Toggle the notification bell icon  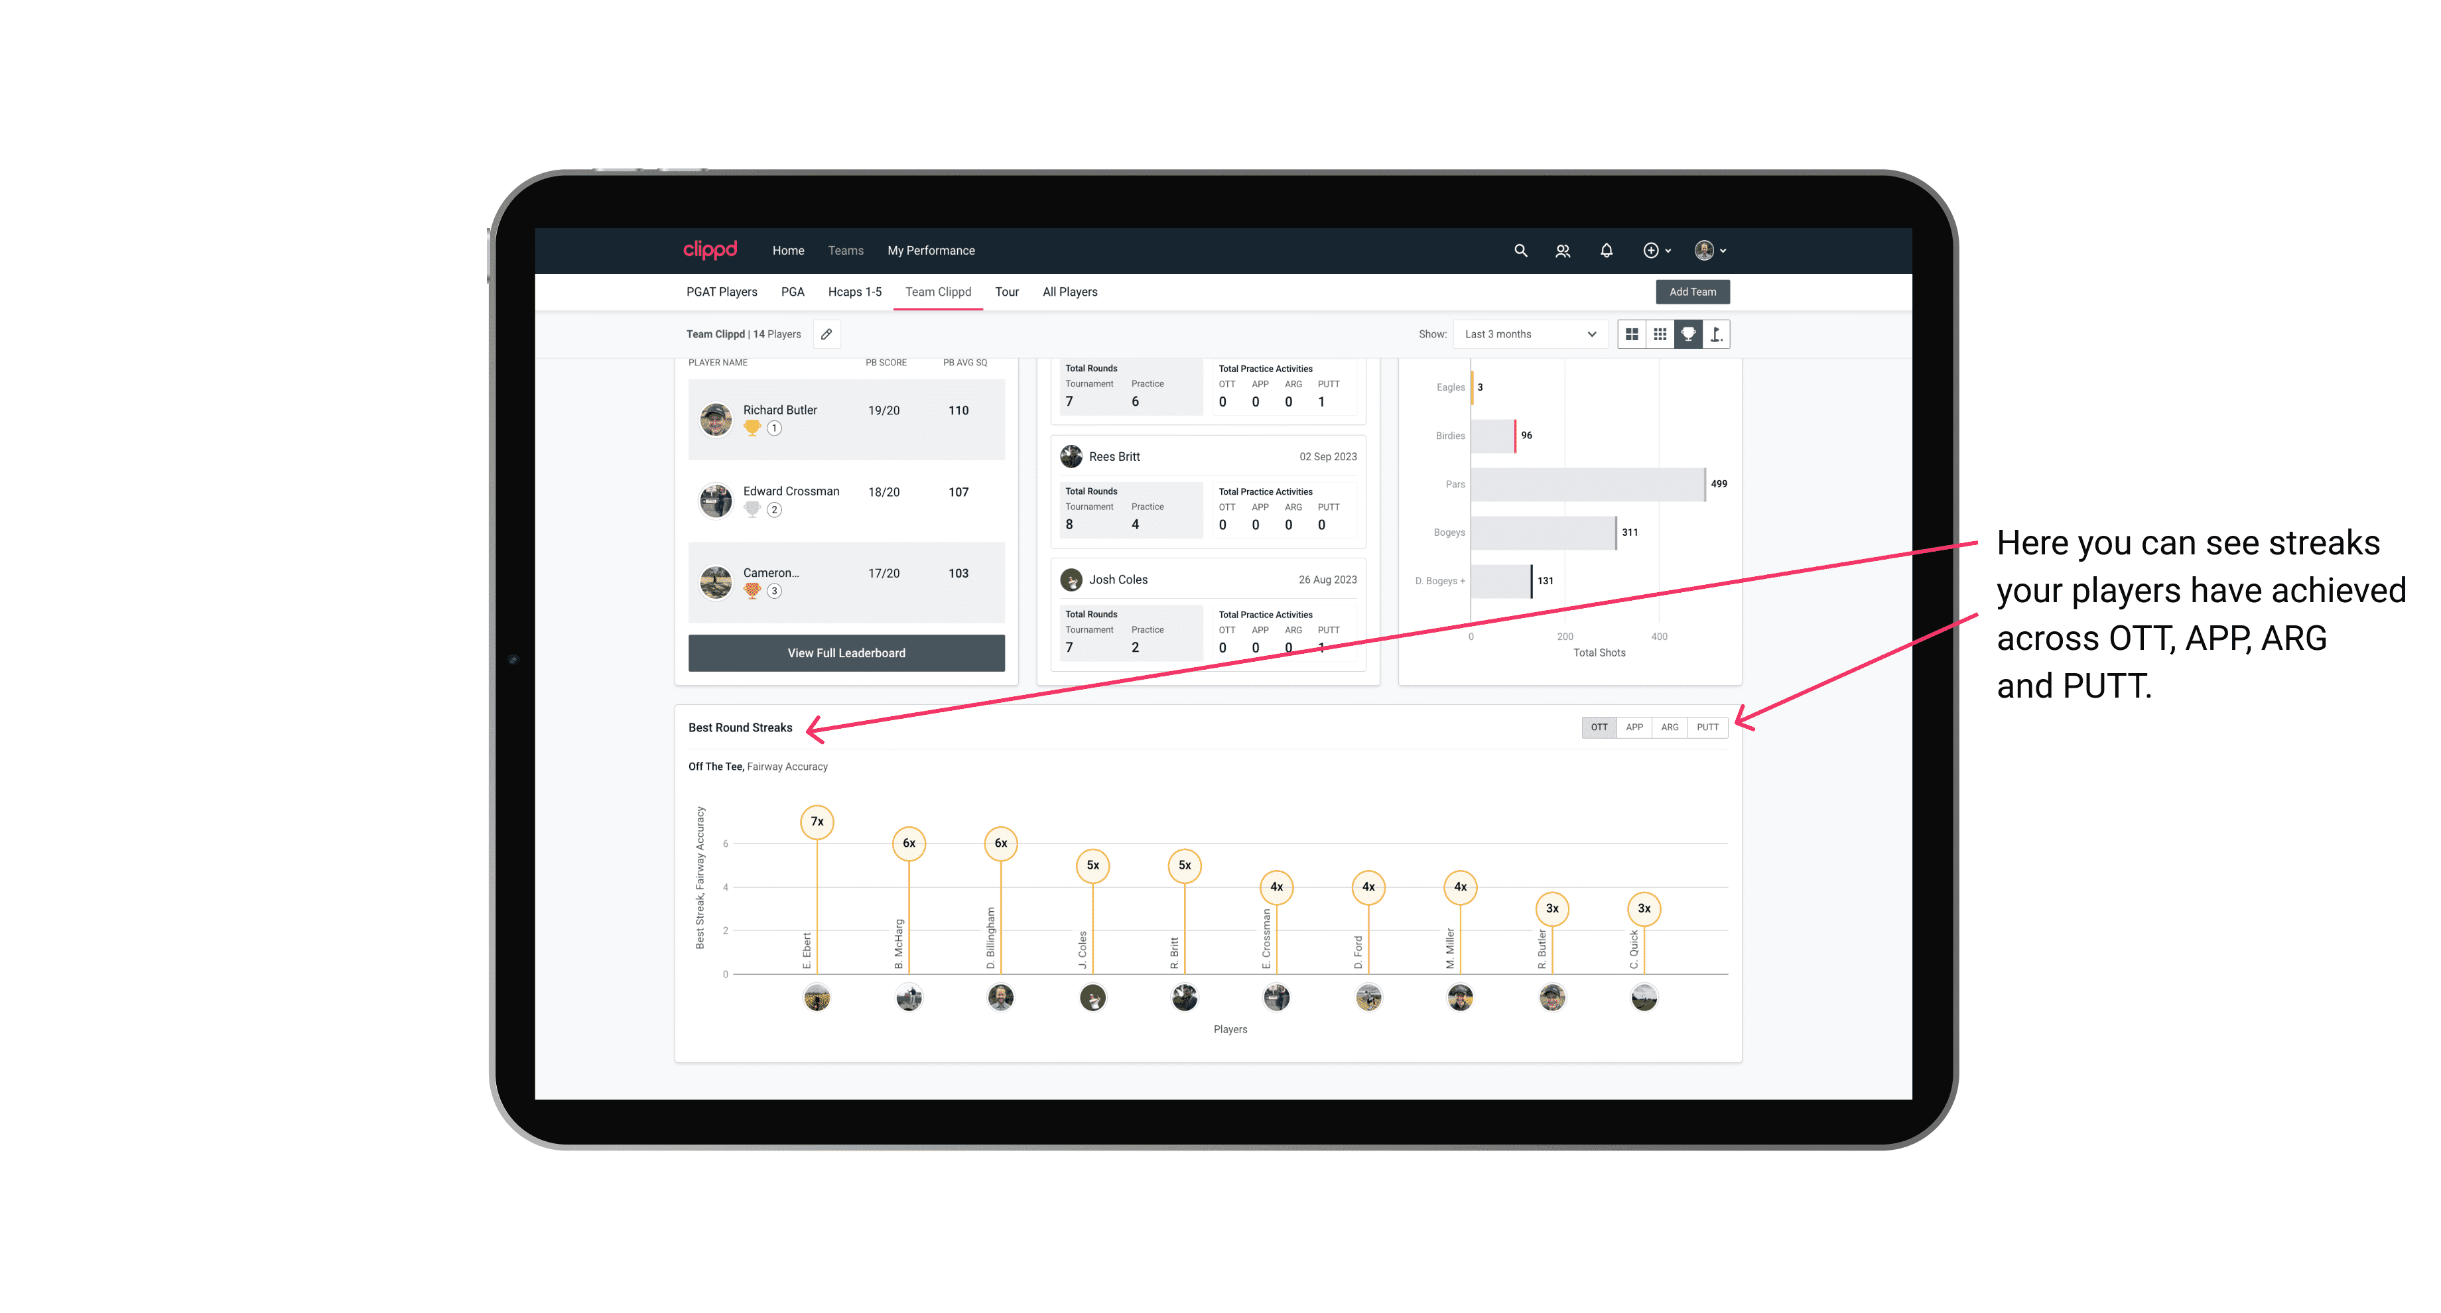click(x=1605, y=251)
